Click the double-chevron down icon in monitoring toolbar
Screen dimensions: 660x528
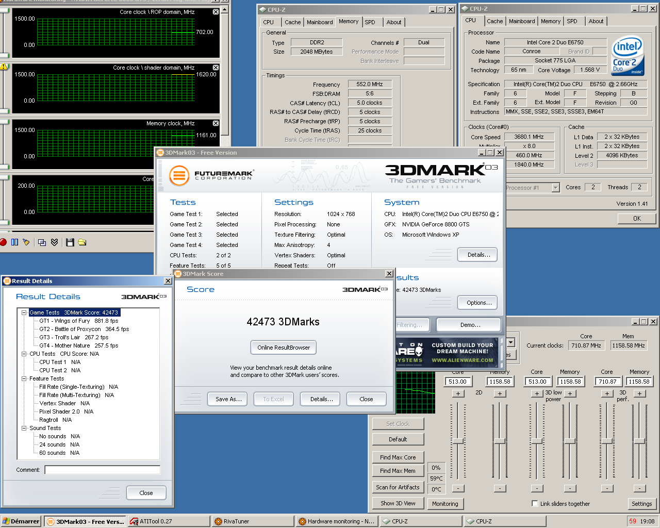click(x=54, y=242)
